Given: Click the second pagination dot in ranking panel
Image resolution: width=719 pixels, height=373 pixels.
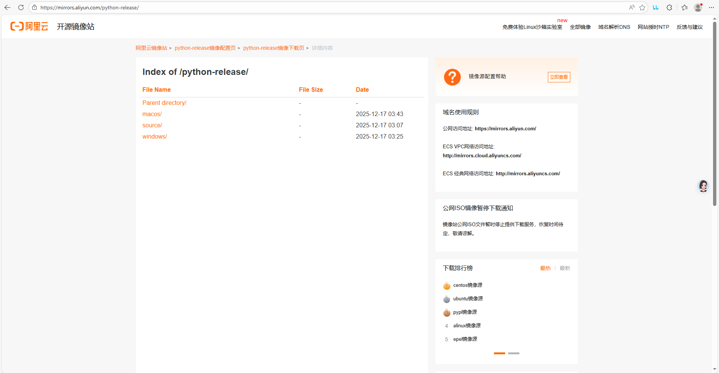Looking at the screenshot, I should tap(513, 353).
